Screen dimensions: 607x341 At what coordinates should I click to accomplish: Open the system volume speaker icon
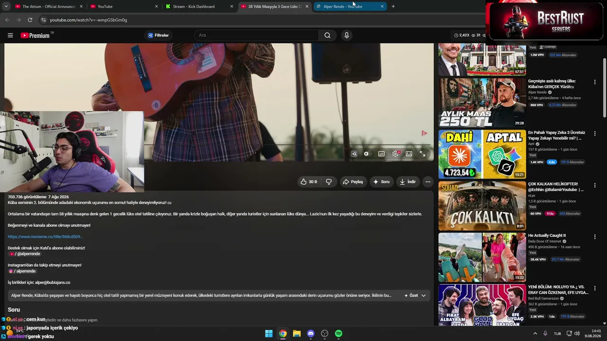(x=577, y=333)
